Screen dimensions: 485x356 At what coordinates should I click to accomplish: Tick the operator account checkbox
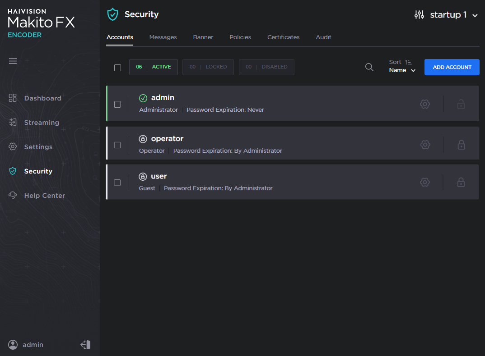(117, 145)
